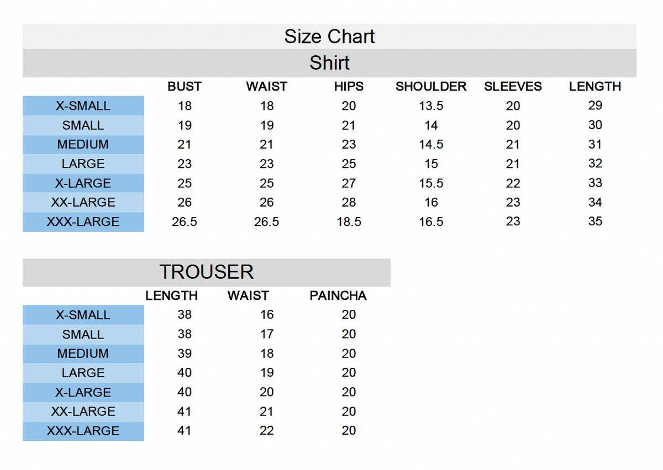Click the shirt HIPS value 18.5
Image resolution: width=663 pixels, height=470 pixels.
349,222
